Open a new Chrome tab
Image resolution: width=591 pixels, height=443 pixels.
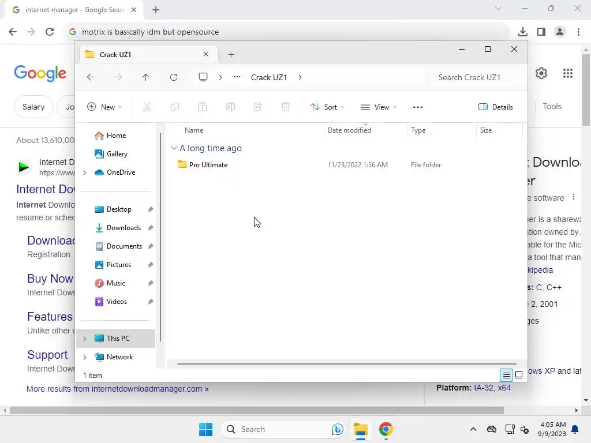point(156,10)
